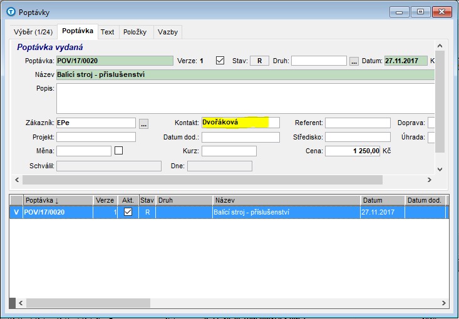Click the Název column header
Screen dimensions: 459x319
tap(286, 200)
